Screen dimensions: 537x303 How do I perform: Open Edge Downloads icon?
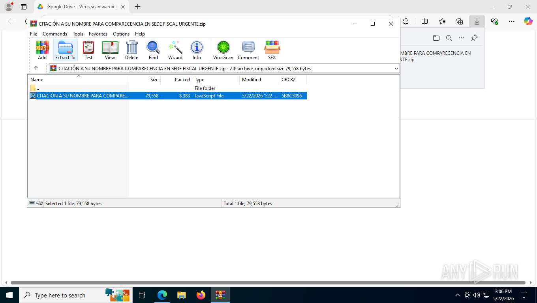point(477,21)
